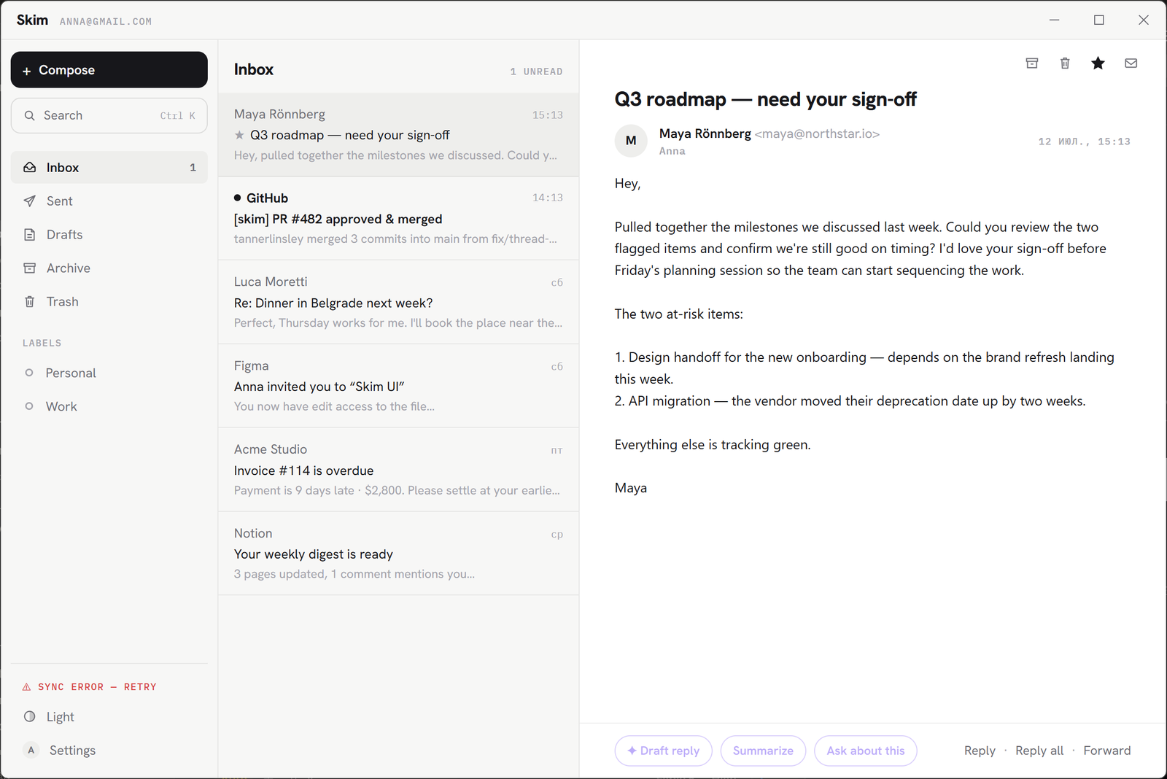
Task: Click the Ctrl K shortcut hint
Action: [x=178, y=116]
